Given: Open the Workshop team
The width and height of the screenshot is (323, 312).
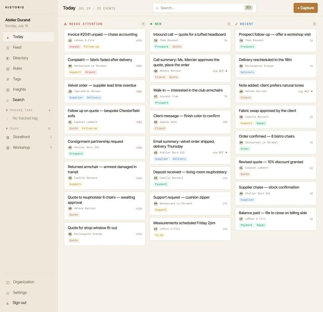Looking at the screenshot, I should (x=29, y=148).
